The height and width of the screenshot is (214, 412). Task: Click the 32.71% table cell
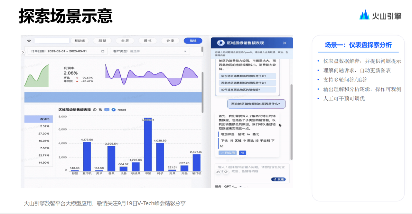(44, 155)
